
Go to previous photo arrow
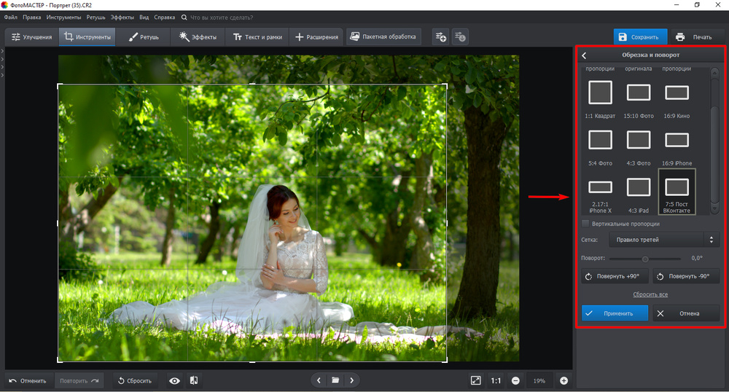(319, 380)
